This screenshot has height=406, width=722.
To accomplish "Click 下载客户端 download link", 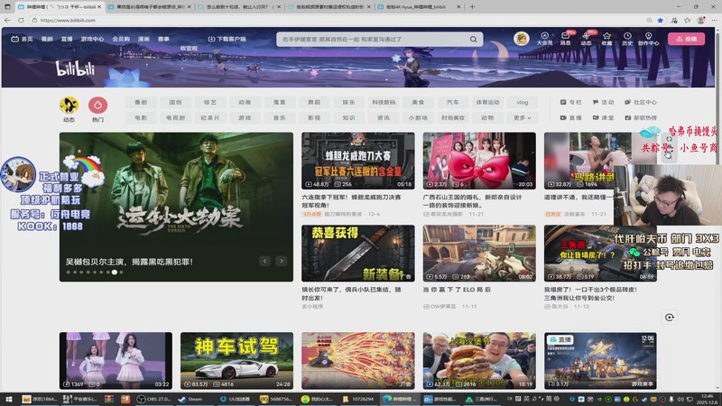I will 227,39.
